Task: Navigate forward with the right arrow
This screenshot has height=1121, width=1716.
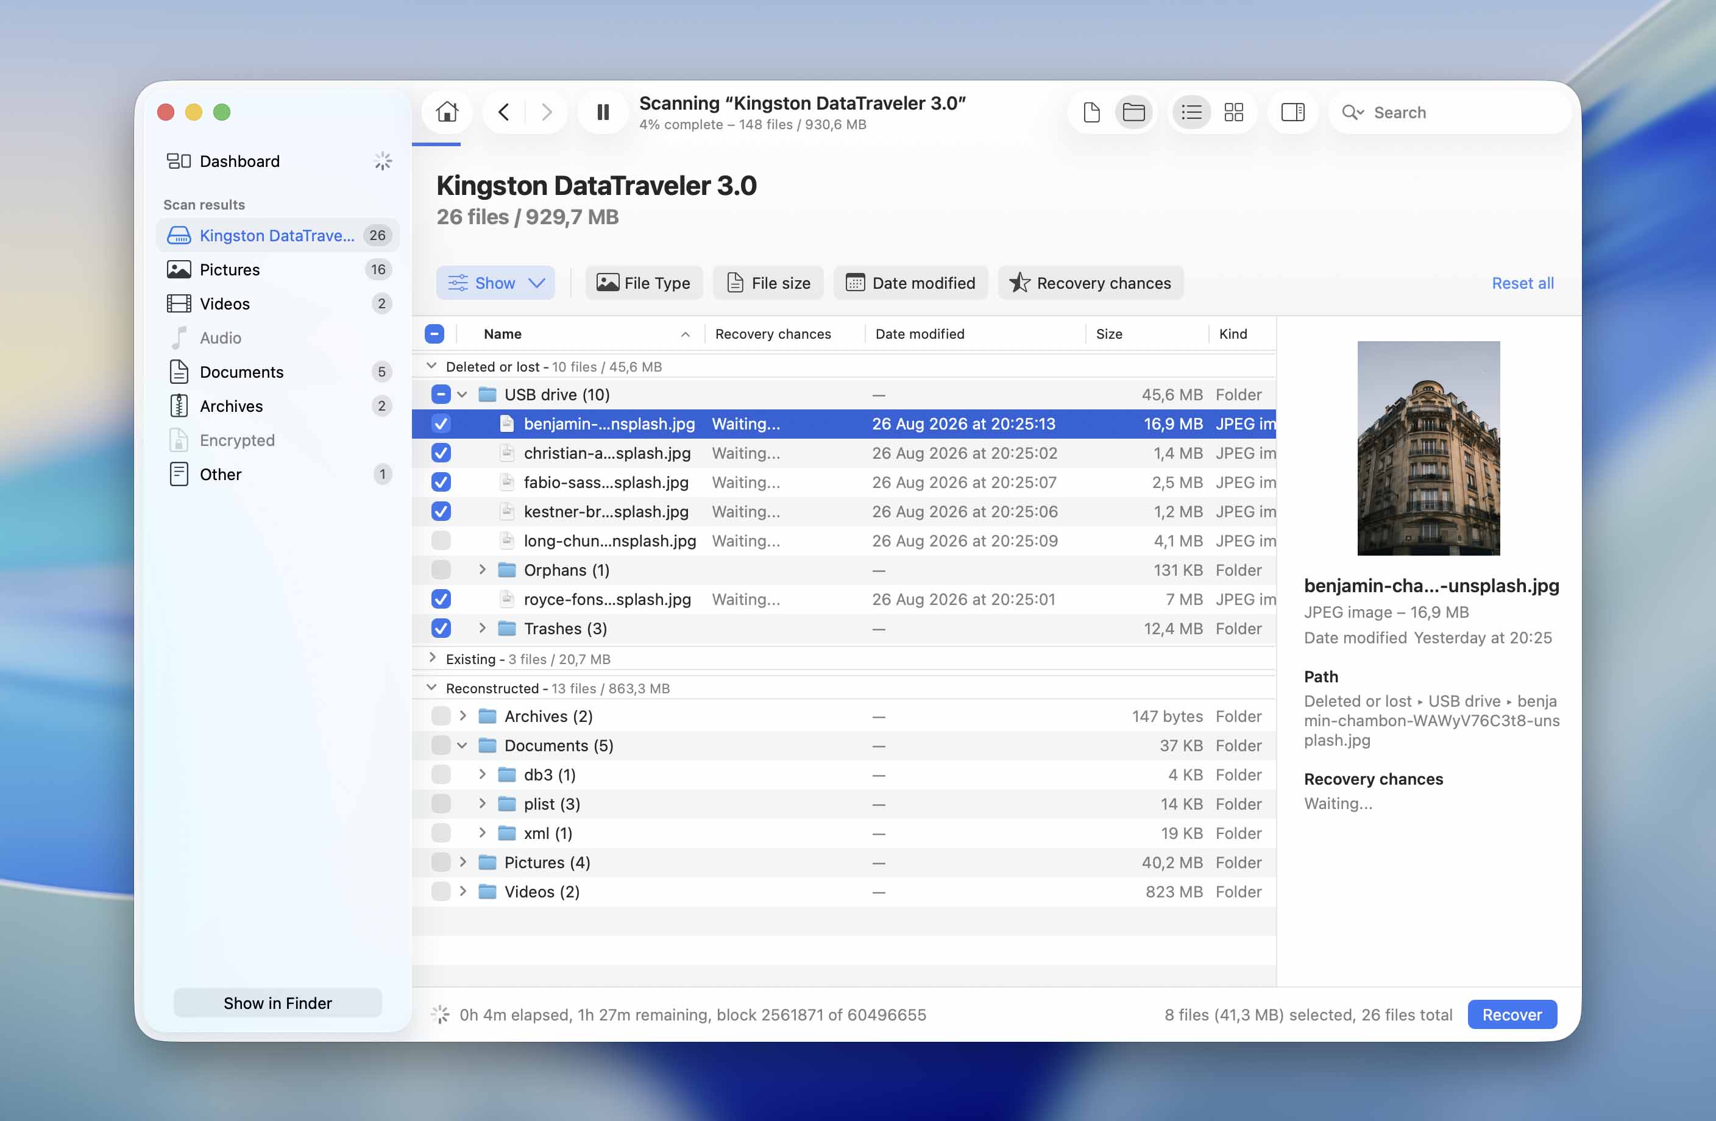Action: coord(546,111)
